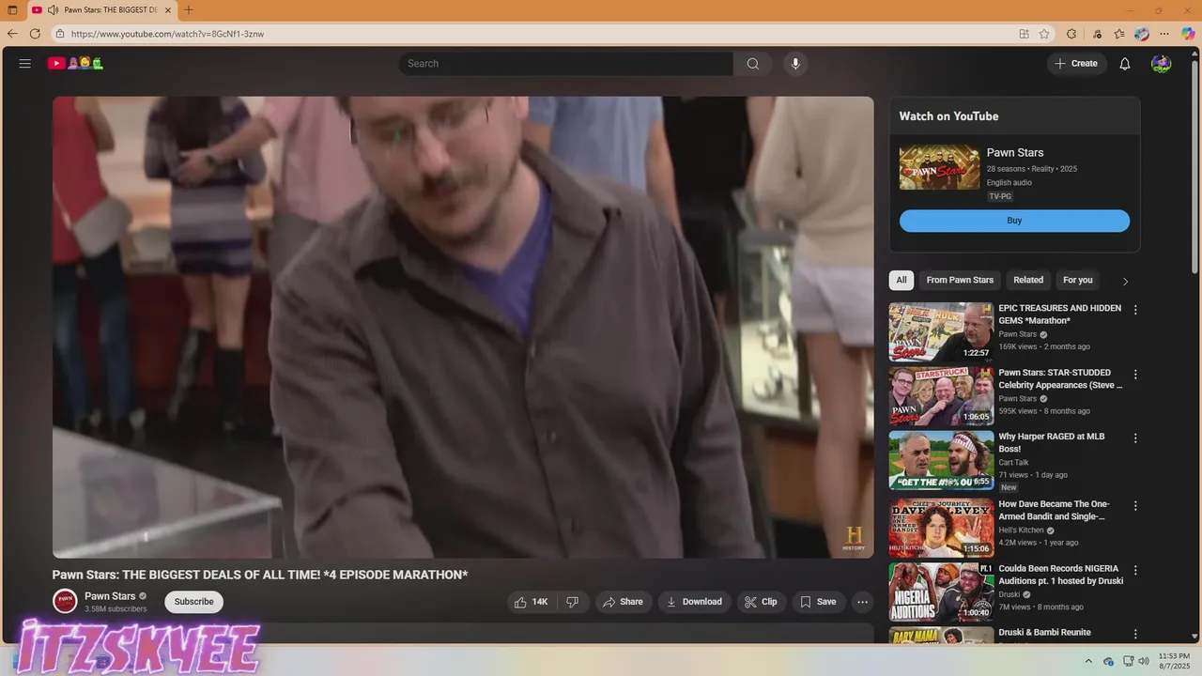This screenshot has height=676, width=1202.
Task: Open the split screen / app icon in address bar
Action: click(1024, 34)
